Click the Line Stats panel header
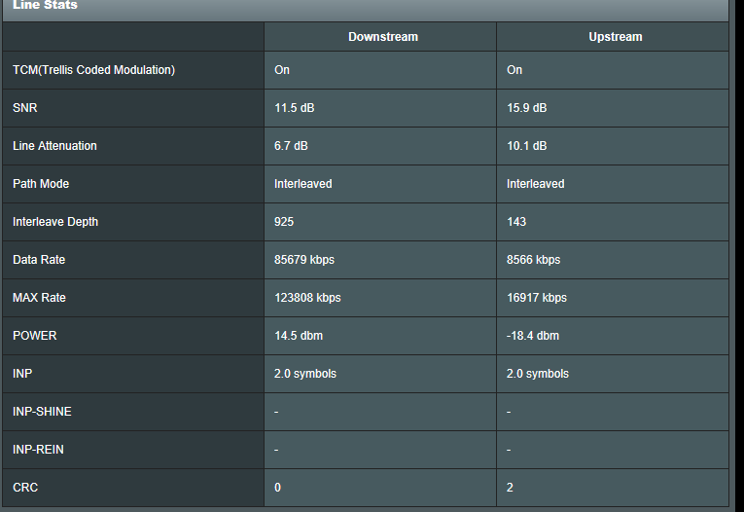This screenshot has width=744, height=512. [x=45, y=6]
